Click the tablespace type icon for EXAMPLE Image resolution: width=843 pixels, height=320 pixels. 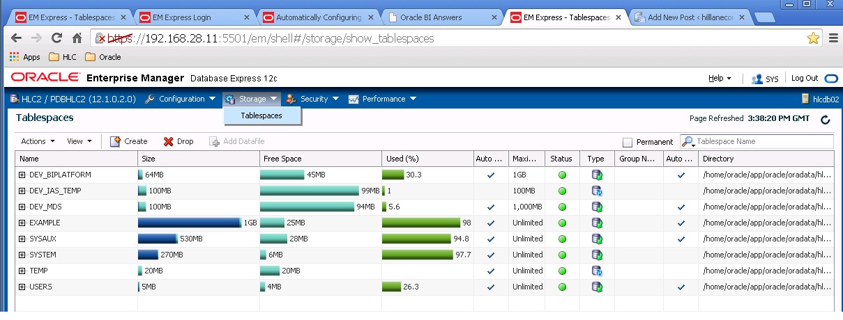point(596,223)
